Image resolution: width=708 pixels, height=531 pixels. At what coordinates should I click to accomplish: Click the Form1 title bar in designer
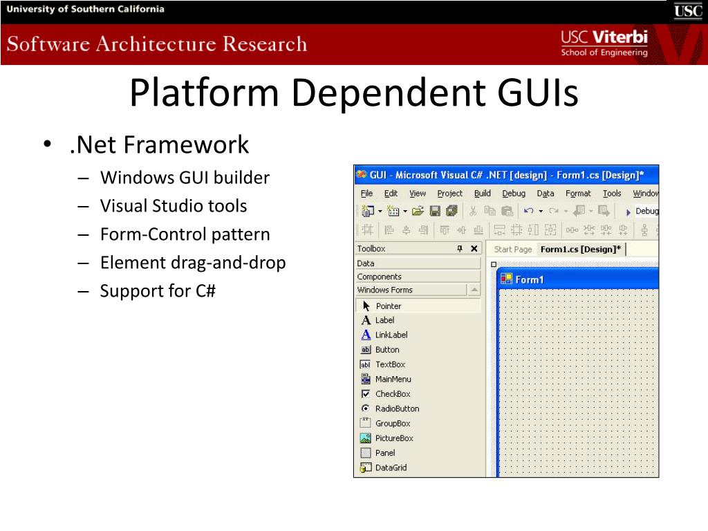(x=578, y=279)
